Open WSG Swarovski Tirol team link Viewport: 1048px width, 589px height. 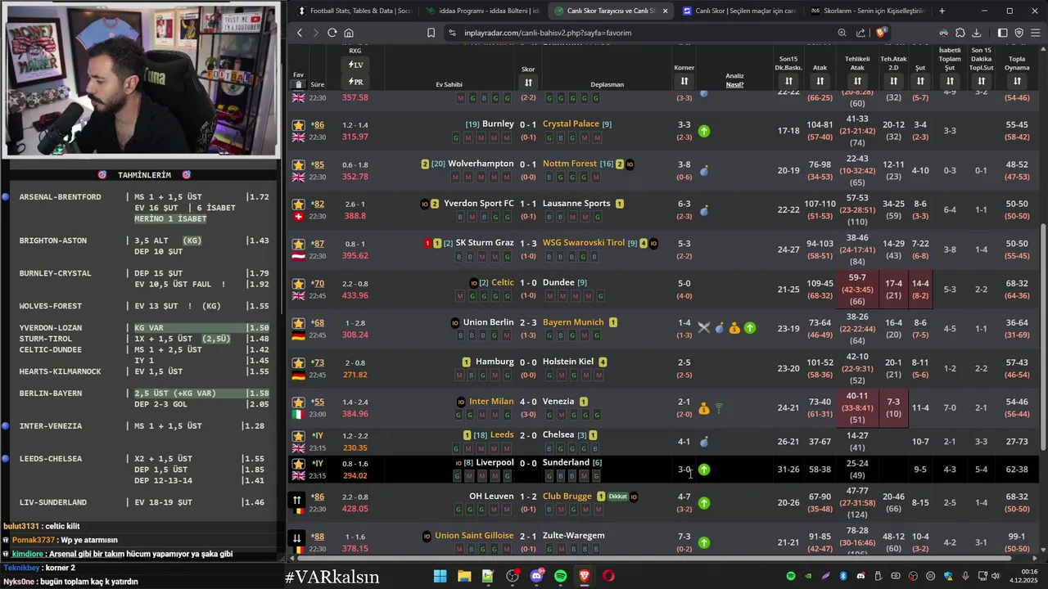[x=584, y=243]
